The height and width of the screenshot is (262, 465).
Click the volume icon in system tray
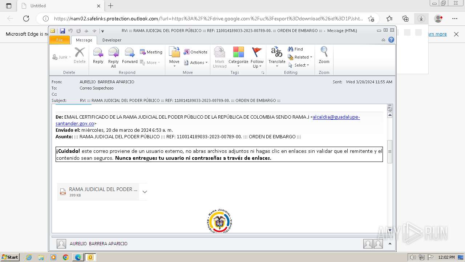click(413, 257)
